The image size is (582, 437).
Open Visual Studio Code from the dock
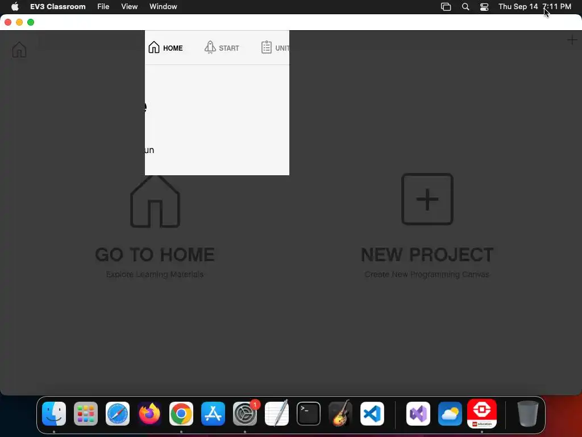pos(372,414)
